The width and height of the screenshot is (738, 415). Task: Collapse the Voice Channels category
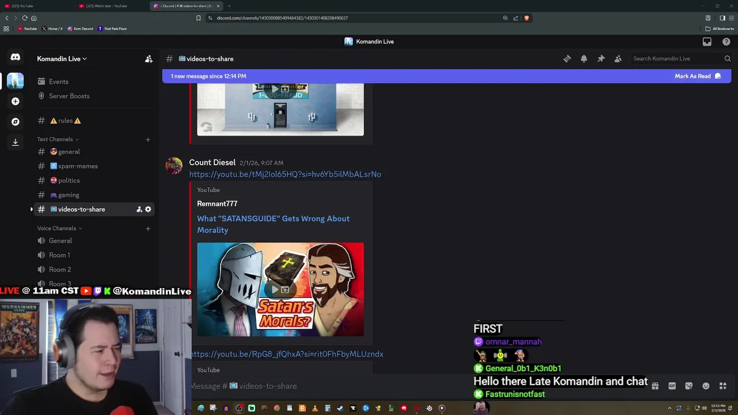59,229
